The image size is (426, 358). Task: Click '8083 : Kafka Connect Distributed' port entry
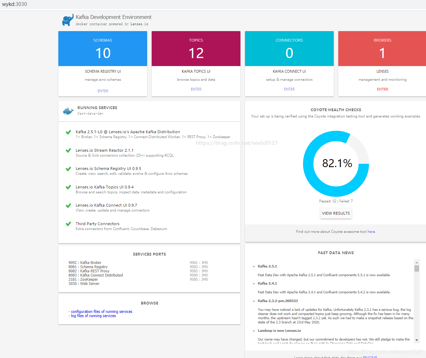point(96,275)
